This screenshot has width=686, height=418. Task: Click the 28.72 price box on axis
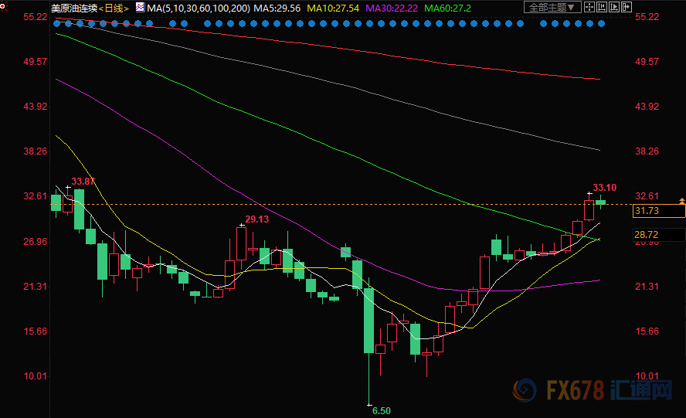click(x=658, y=234)
